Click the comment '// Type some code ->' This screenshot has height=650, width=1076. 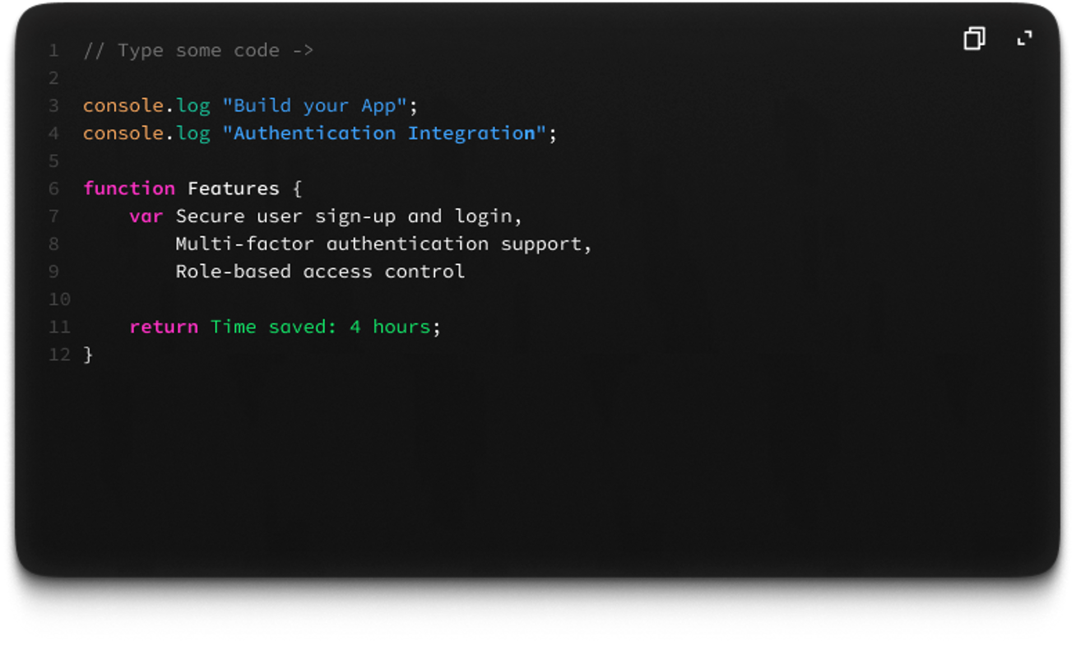[x=198, y=50]
